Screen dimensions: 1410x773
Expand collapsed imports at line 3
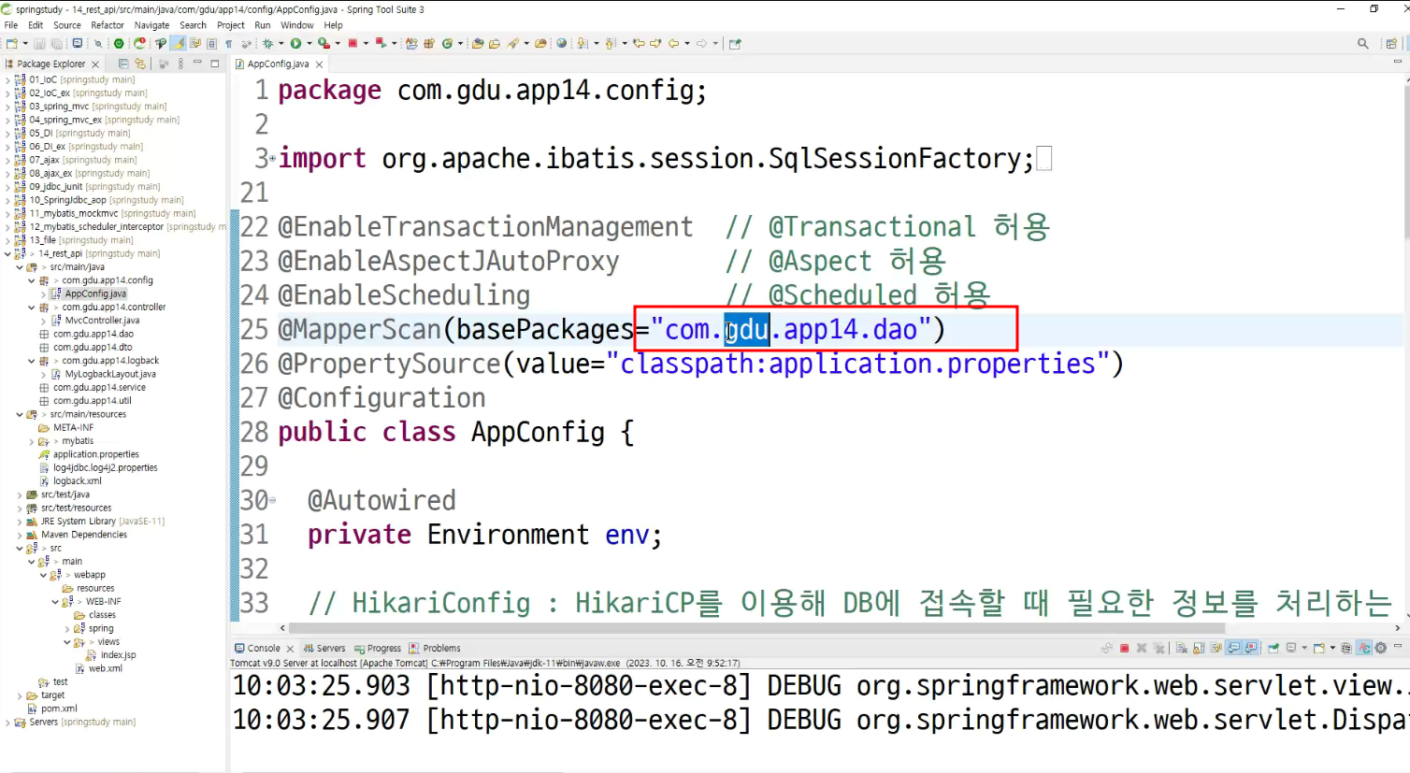(272, 158)
